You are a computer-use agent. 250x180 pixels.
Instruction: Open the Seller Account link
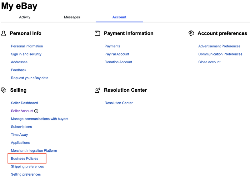coord(22,111)
